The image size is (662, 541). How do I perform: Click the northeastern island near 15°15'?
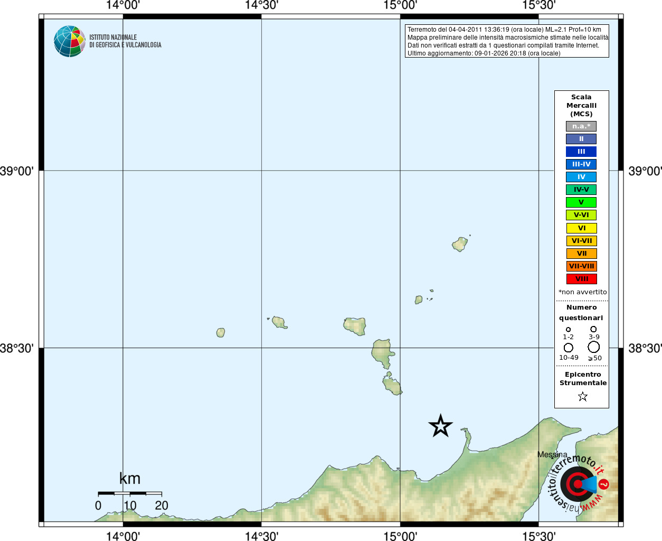(460, 244)
